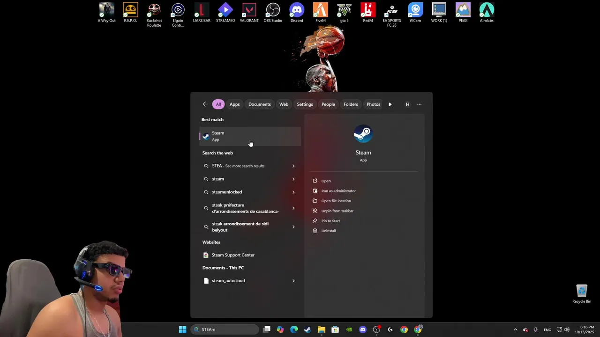Switch to Documents search filter
The width and height of the screenshot is (600, 337).
(x=260, y=104)
